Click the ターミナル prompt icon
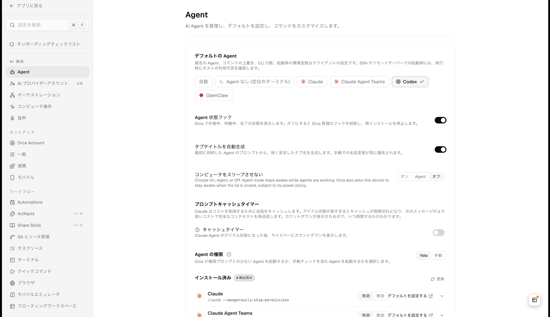This screenshot has height=317, width=550. tap(12, 260)
